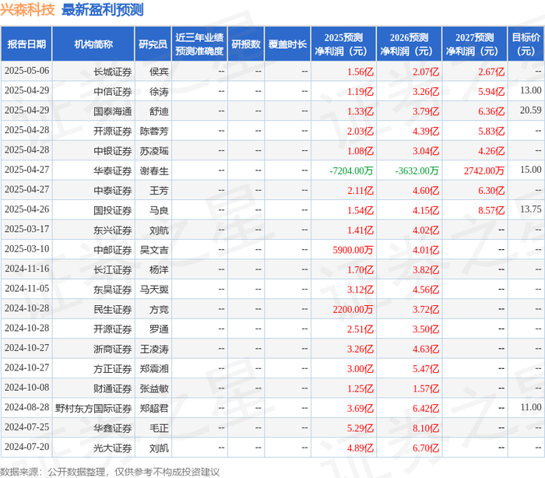Screen dimensions: 545x478
Task: Click institution 长城证券
Action: coord(113,72)
